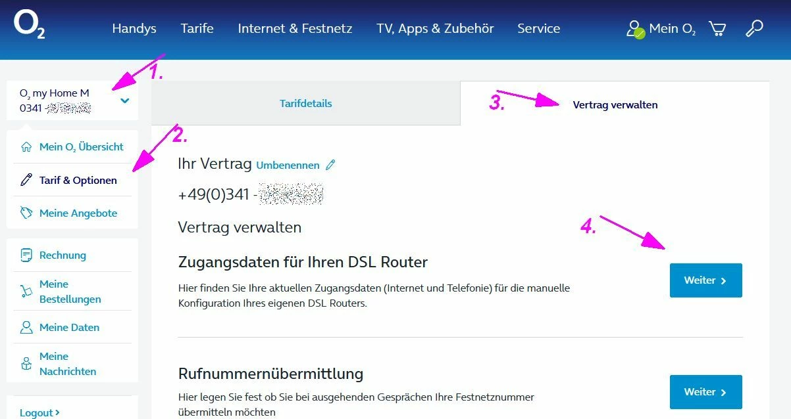Click the pencil icon beside Tarif & Optionen
Image resolution: width=791 pixels, height=419 pixels.
pyautogui.click(x=26, y=180)
